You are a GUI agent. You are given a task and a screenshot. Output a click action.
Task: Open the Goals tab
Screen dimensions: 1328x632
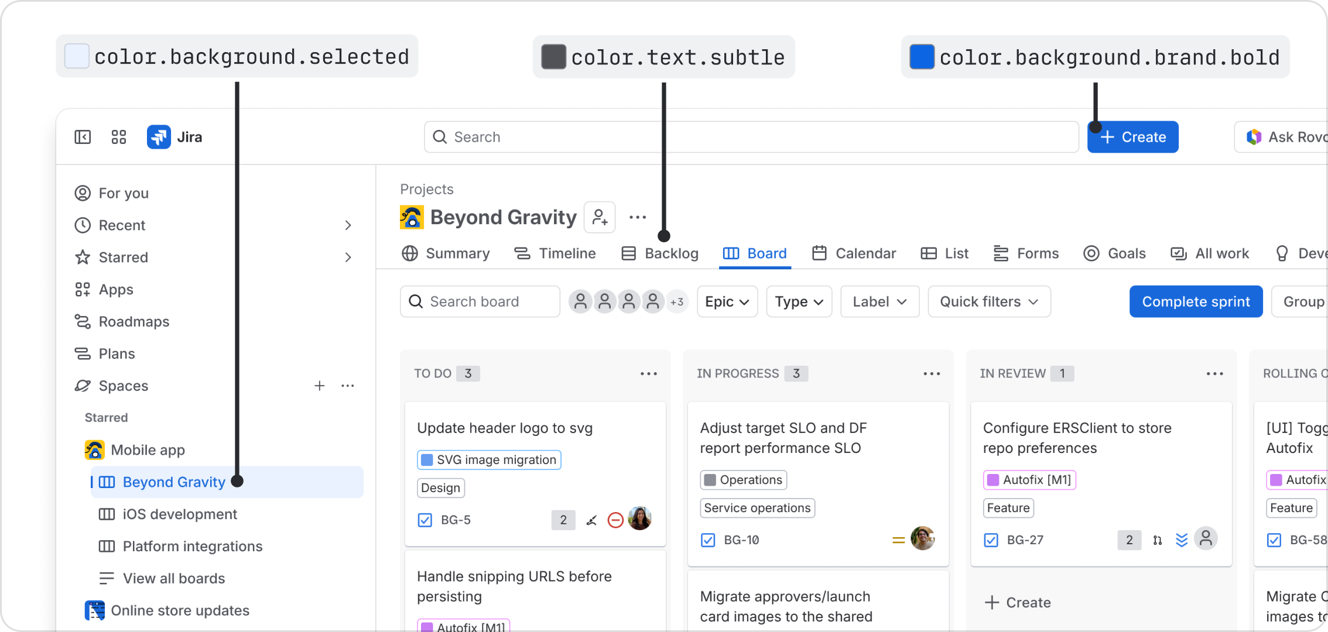[x=1115, y=253]
